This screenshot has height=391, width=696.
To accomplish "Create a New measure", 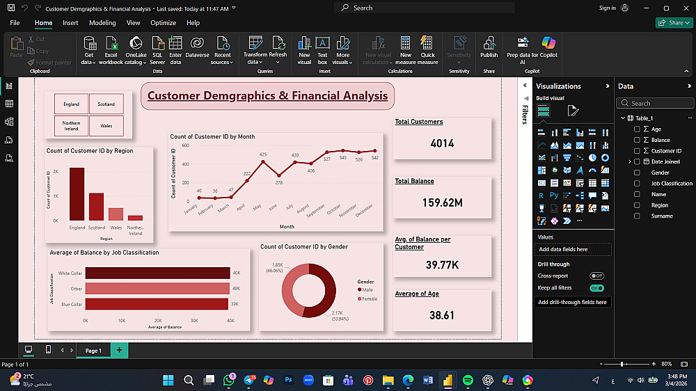I will click(x=405, y=51).
